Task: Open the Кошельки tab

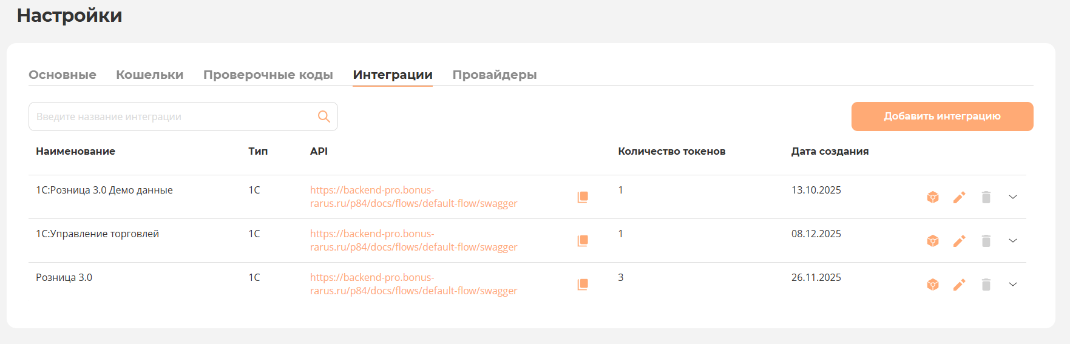Action: pyautogui.click(x=149, y=75)
